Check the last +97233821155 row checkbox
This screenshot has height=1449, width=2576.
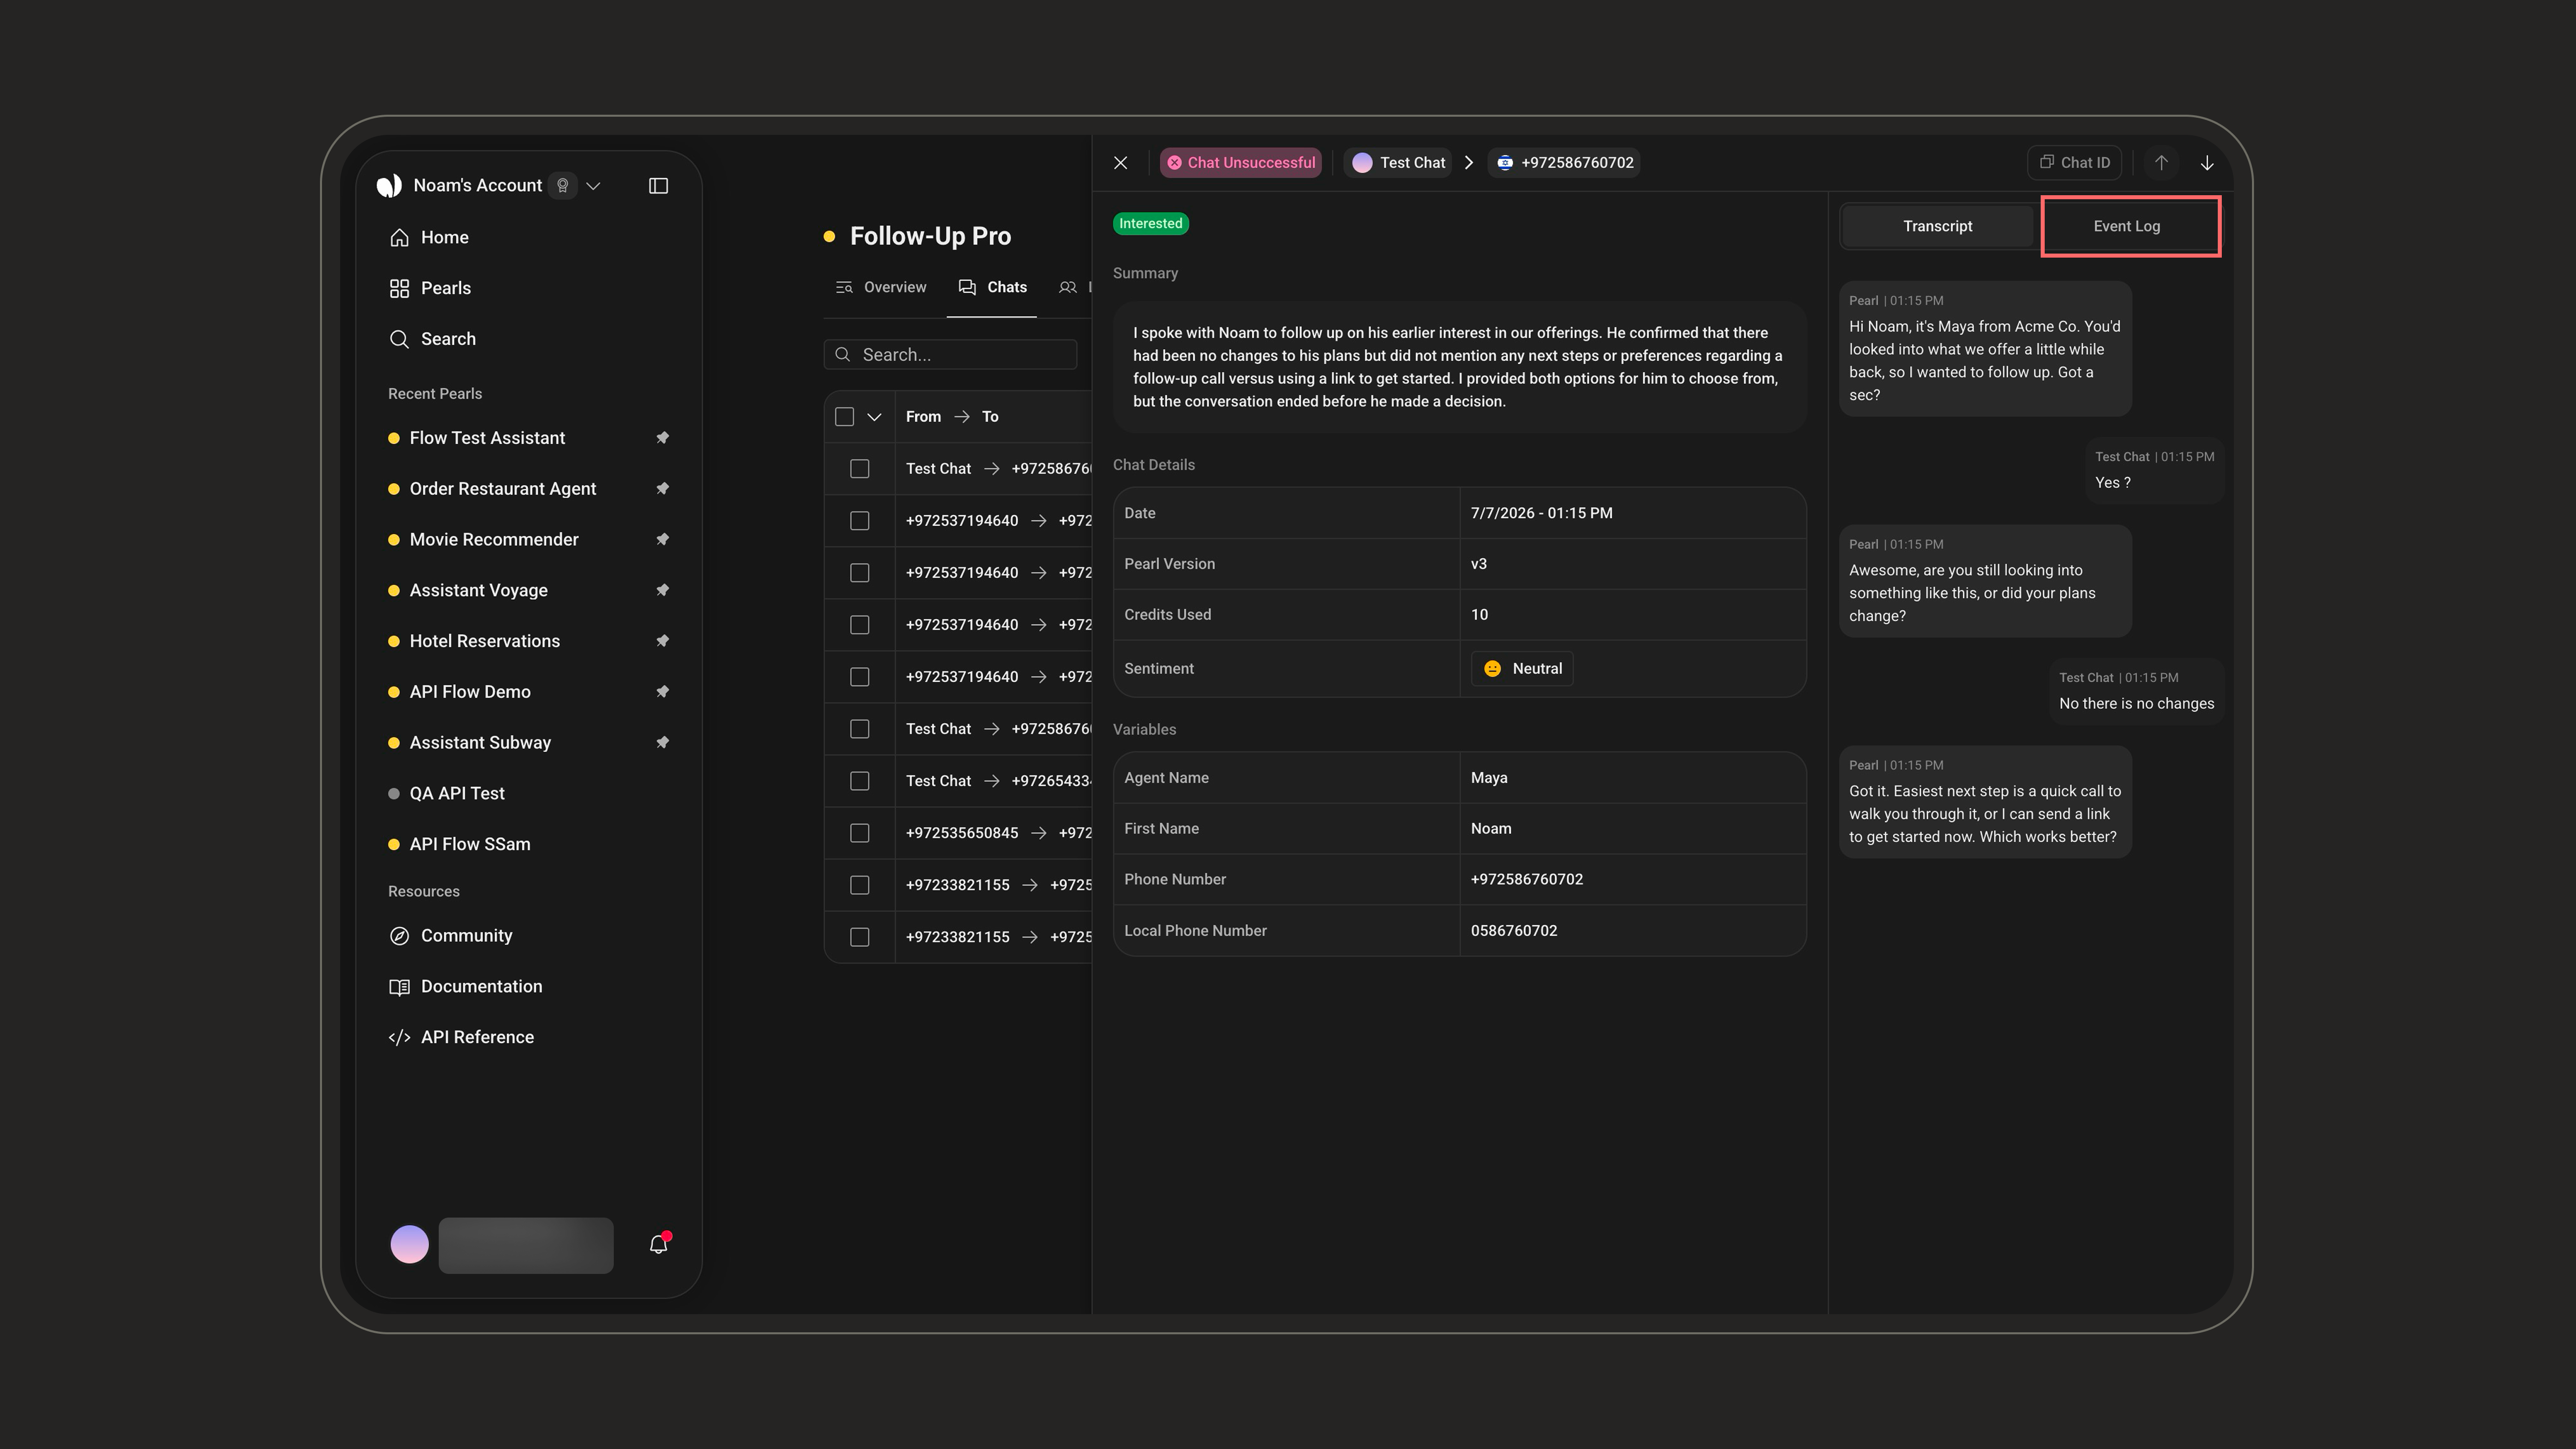[860, 937]
